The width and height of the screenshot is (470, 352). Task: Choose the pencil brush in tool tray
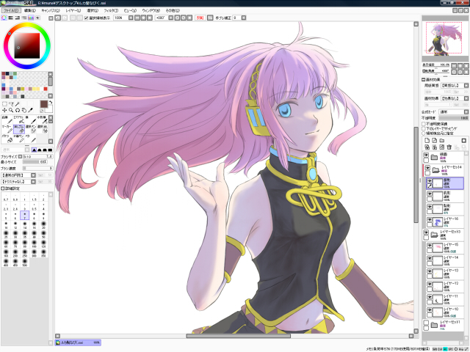[x=7, y=120]
